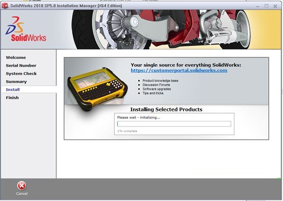Click the '1% complete' progress text
Viewport: 283px width, 201px height.
coord(127,131)
